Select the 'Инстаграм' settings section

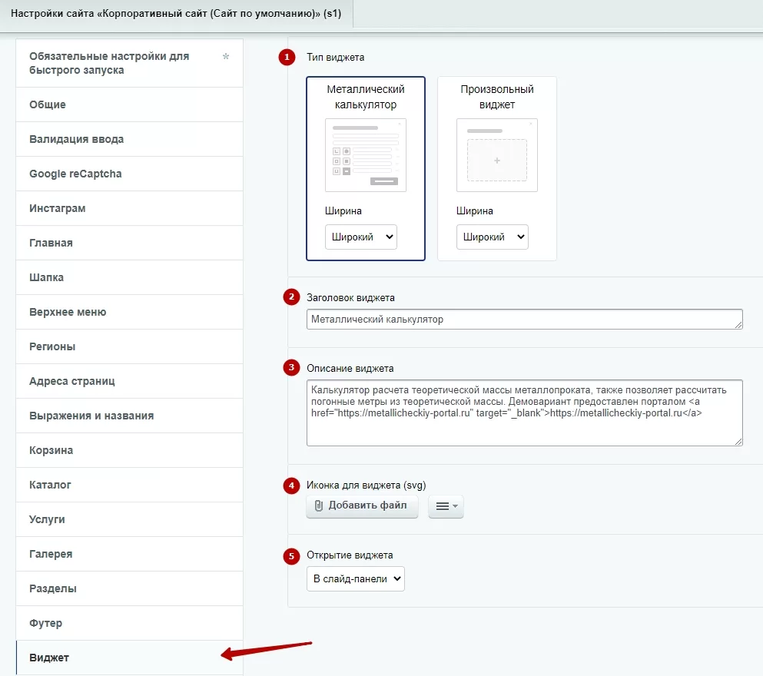pyautogui.click(x=129, y=208)
